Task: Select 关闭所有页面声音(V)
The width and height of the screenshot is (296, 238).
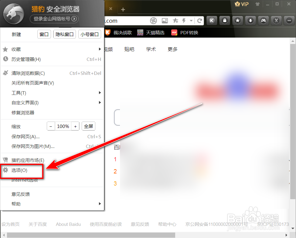Action: pos(52,83)
